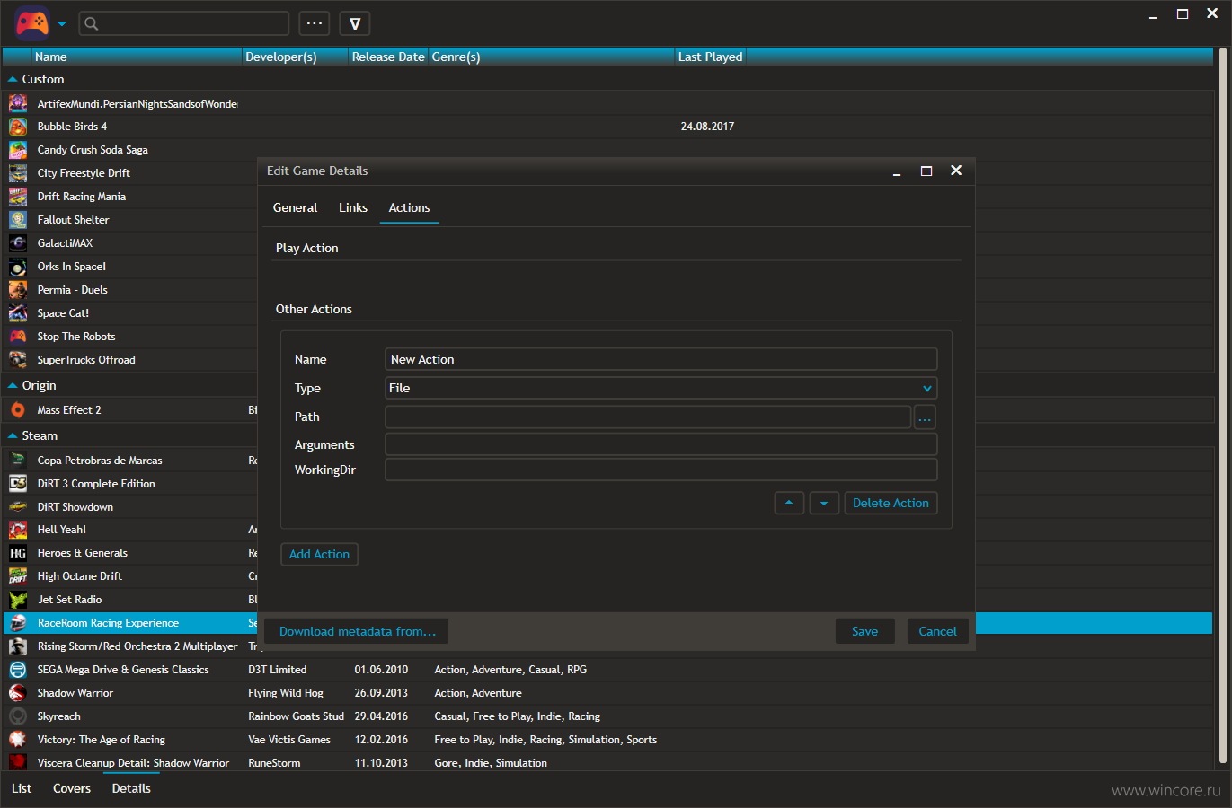Cancel the Edit Game Details dialog
Viewport: 1232px width, 808px height.
coord(937,631)
